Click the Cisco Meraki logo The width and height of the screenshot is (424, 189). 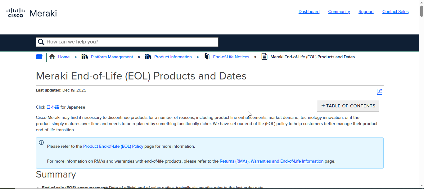pyautogui.click(x=31, y=13)
